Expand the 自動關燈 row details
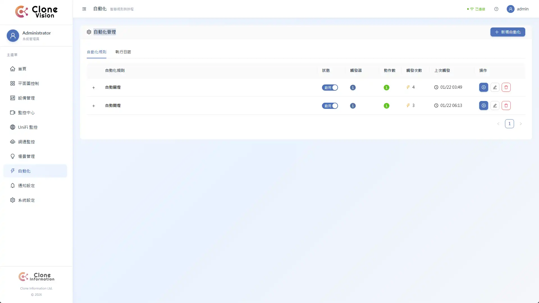539x303 pixels. 93,88
